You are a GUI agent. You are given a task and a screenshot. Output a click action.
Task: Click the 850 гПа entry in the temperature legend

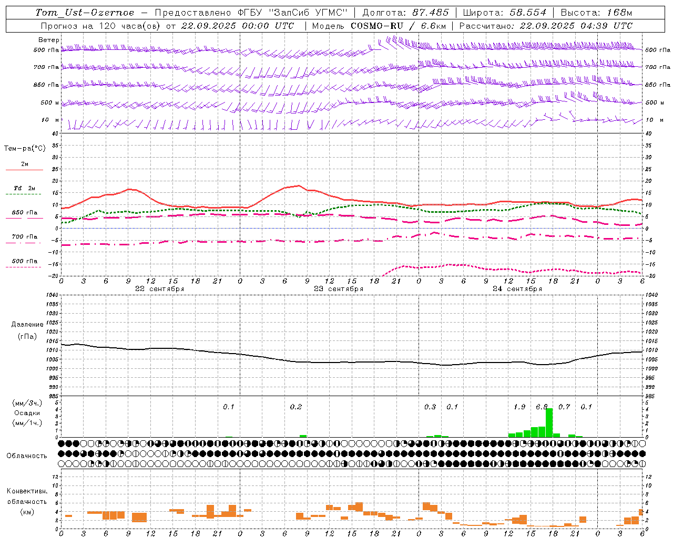coord(24,213)
